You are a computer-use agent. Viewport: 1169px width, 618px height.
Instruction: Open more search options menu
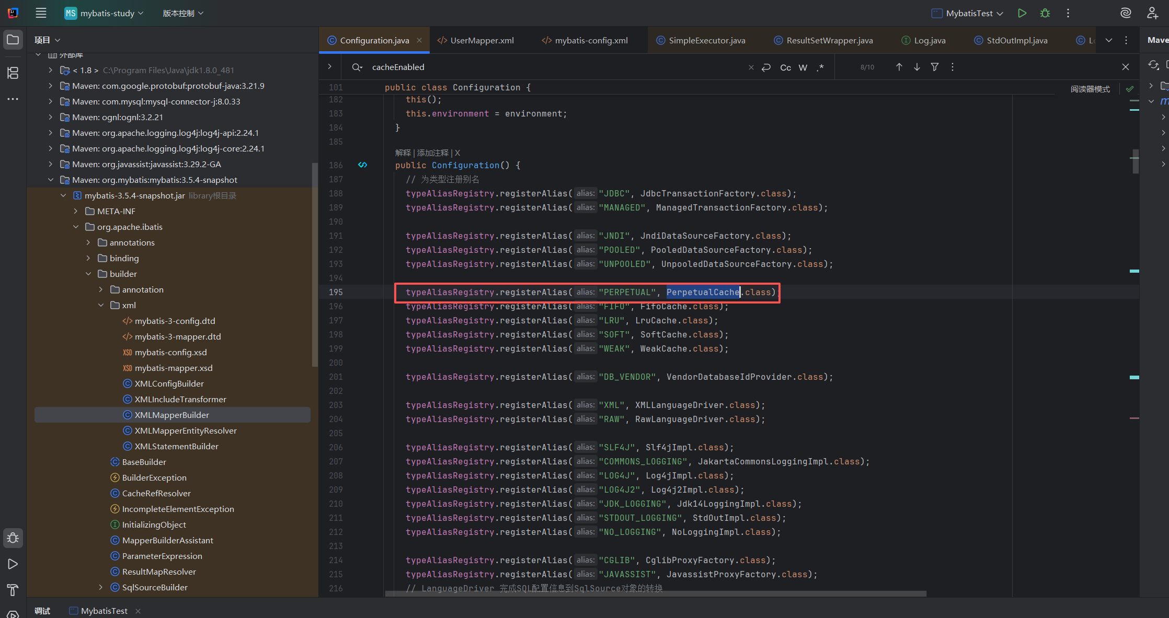[953, 67]
